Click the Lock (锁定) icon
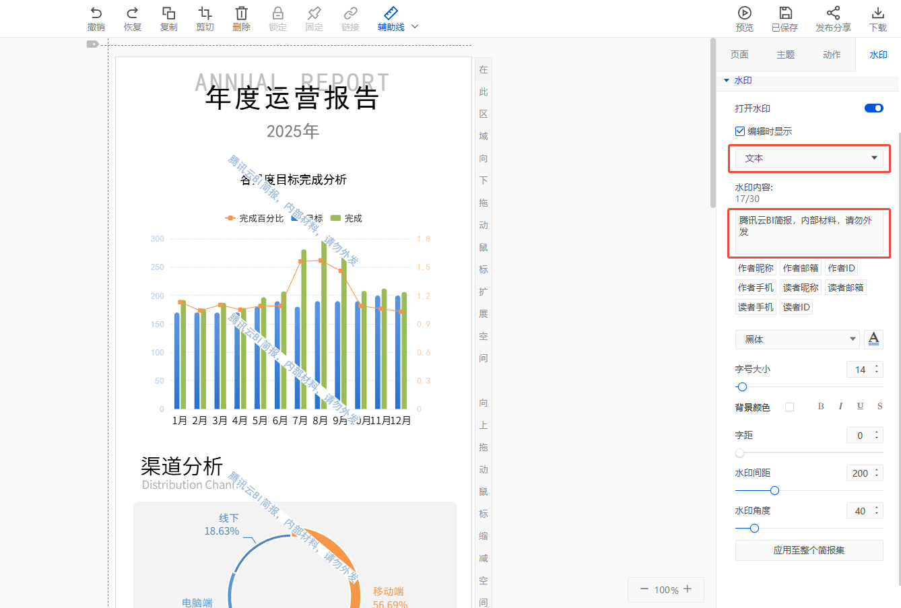The width and height of the screenshot is (901, 608). 277,13
